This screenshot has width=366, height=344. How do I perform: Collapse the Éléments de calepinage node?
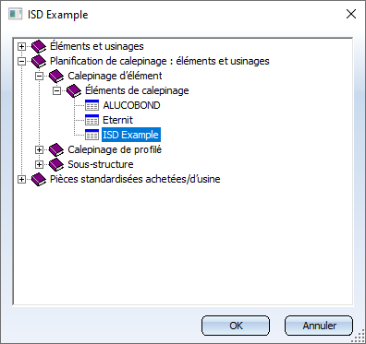click(x=56, y=90)
